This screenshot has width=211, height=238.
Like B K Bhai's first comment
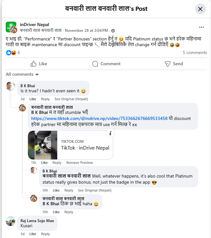coord(33,99)
